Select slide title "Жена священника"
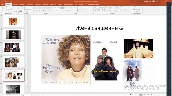 pyautogui.click(x=100, y=28)
